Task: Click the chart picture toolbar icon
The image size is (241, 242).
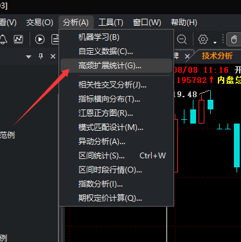Action: coord(19,39)
